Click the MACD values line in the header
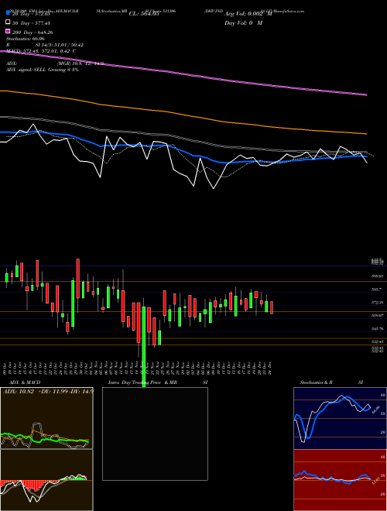This screenshot has height=511, width=387. (x=41, y=51)
